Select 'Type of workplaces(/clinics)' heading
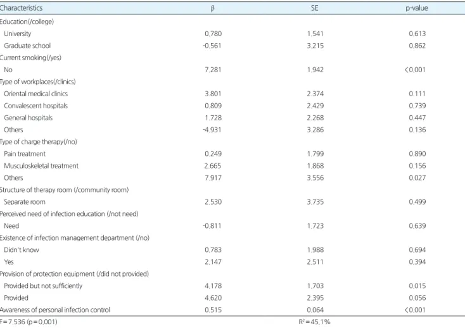The height and width of the screenshot is (328, 465). pos(37,82)
